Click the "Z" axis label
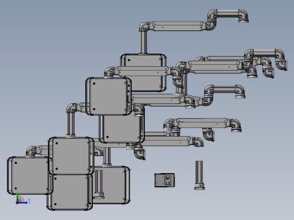Viewport: 294px width, 220px height. pos(29,201)
